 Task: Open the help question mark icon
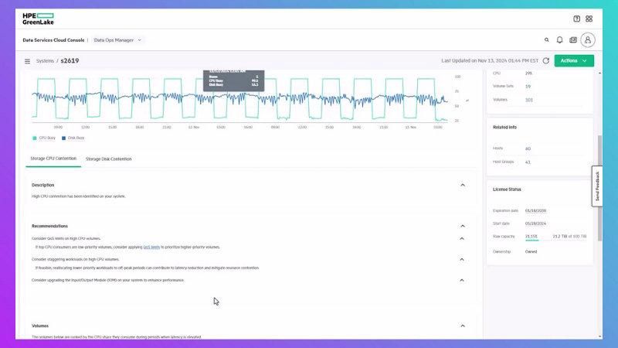576,19
